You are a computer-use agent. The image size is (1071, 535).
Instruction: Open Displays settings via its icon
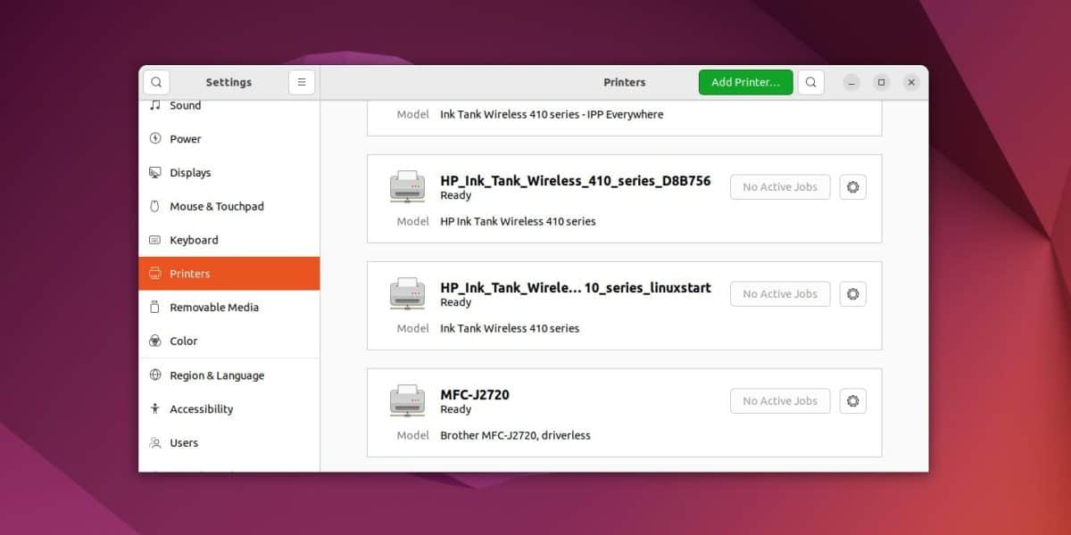[x=157, y=172]
